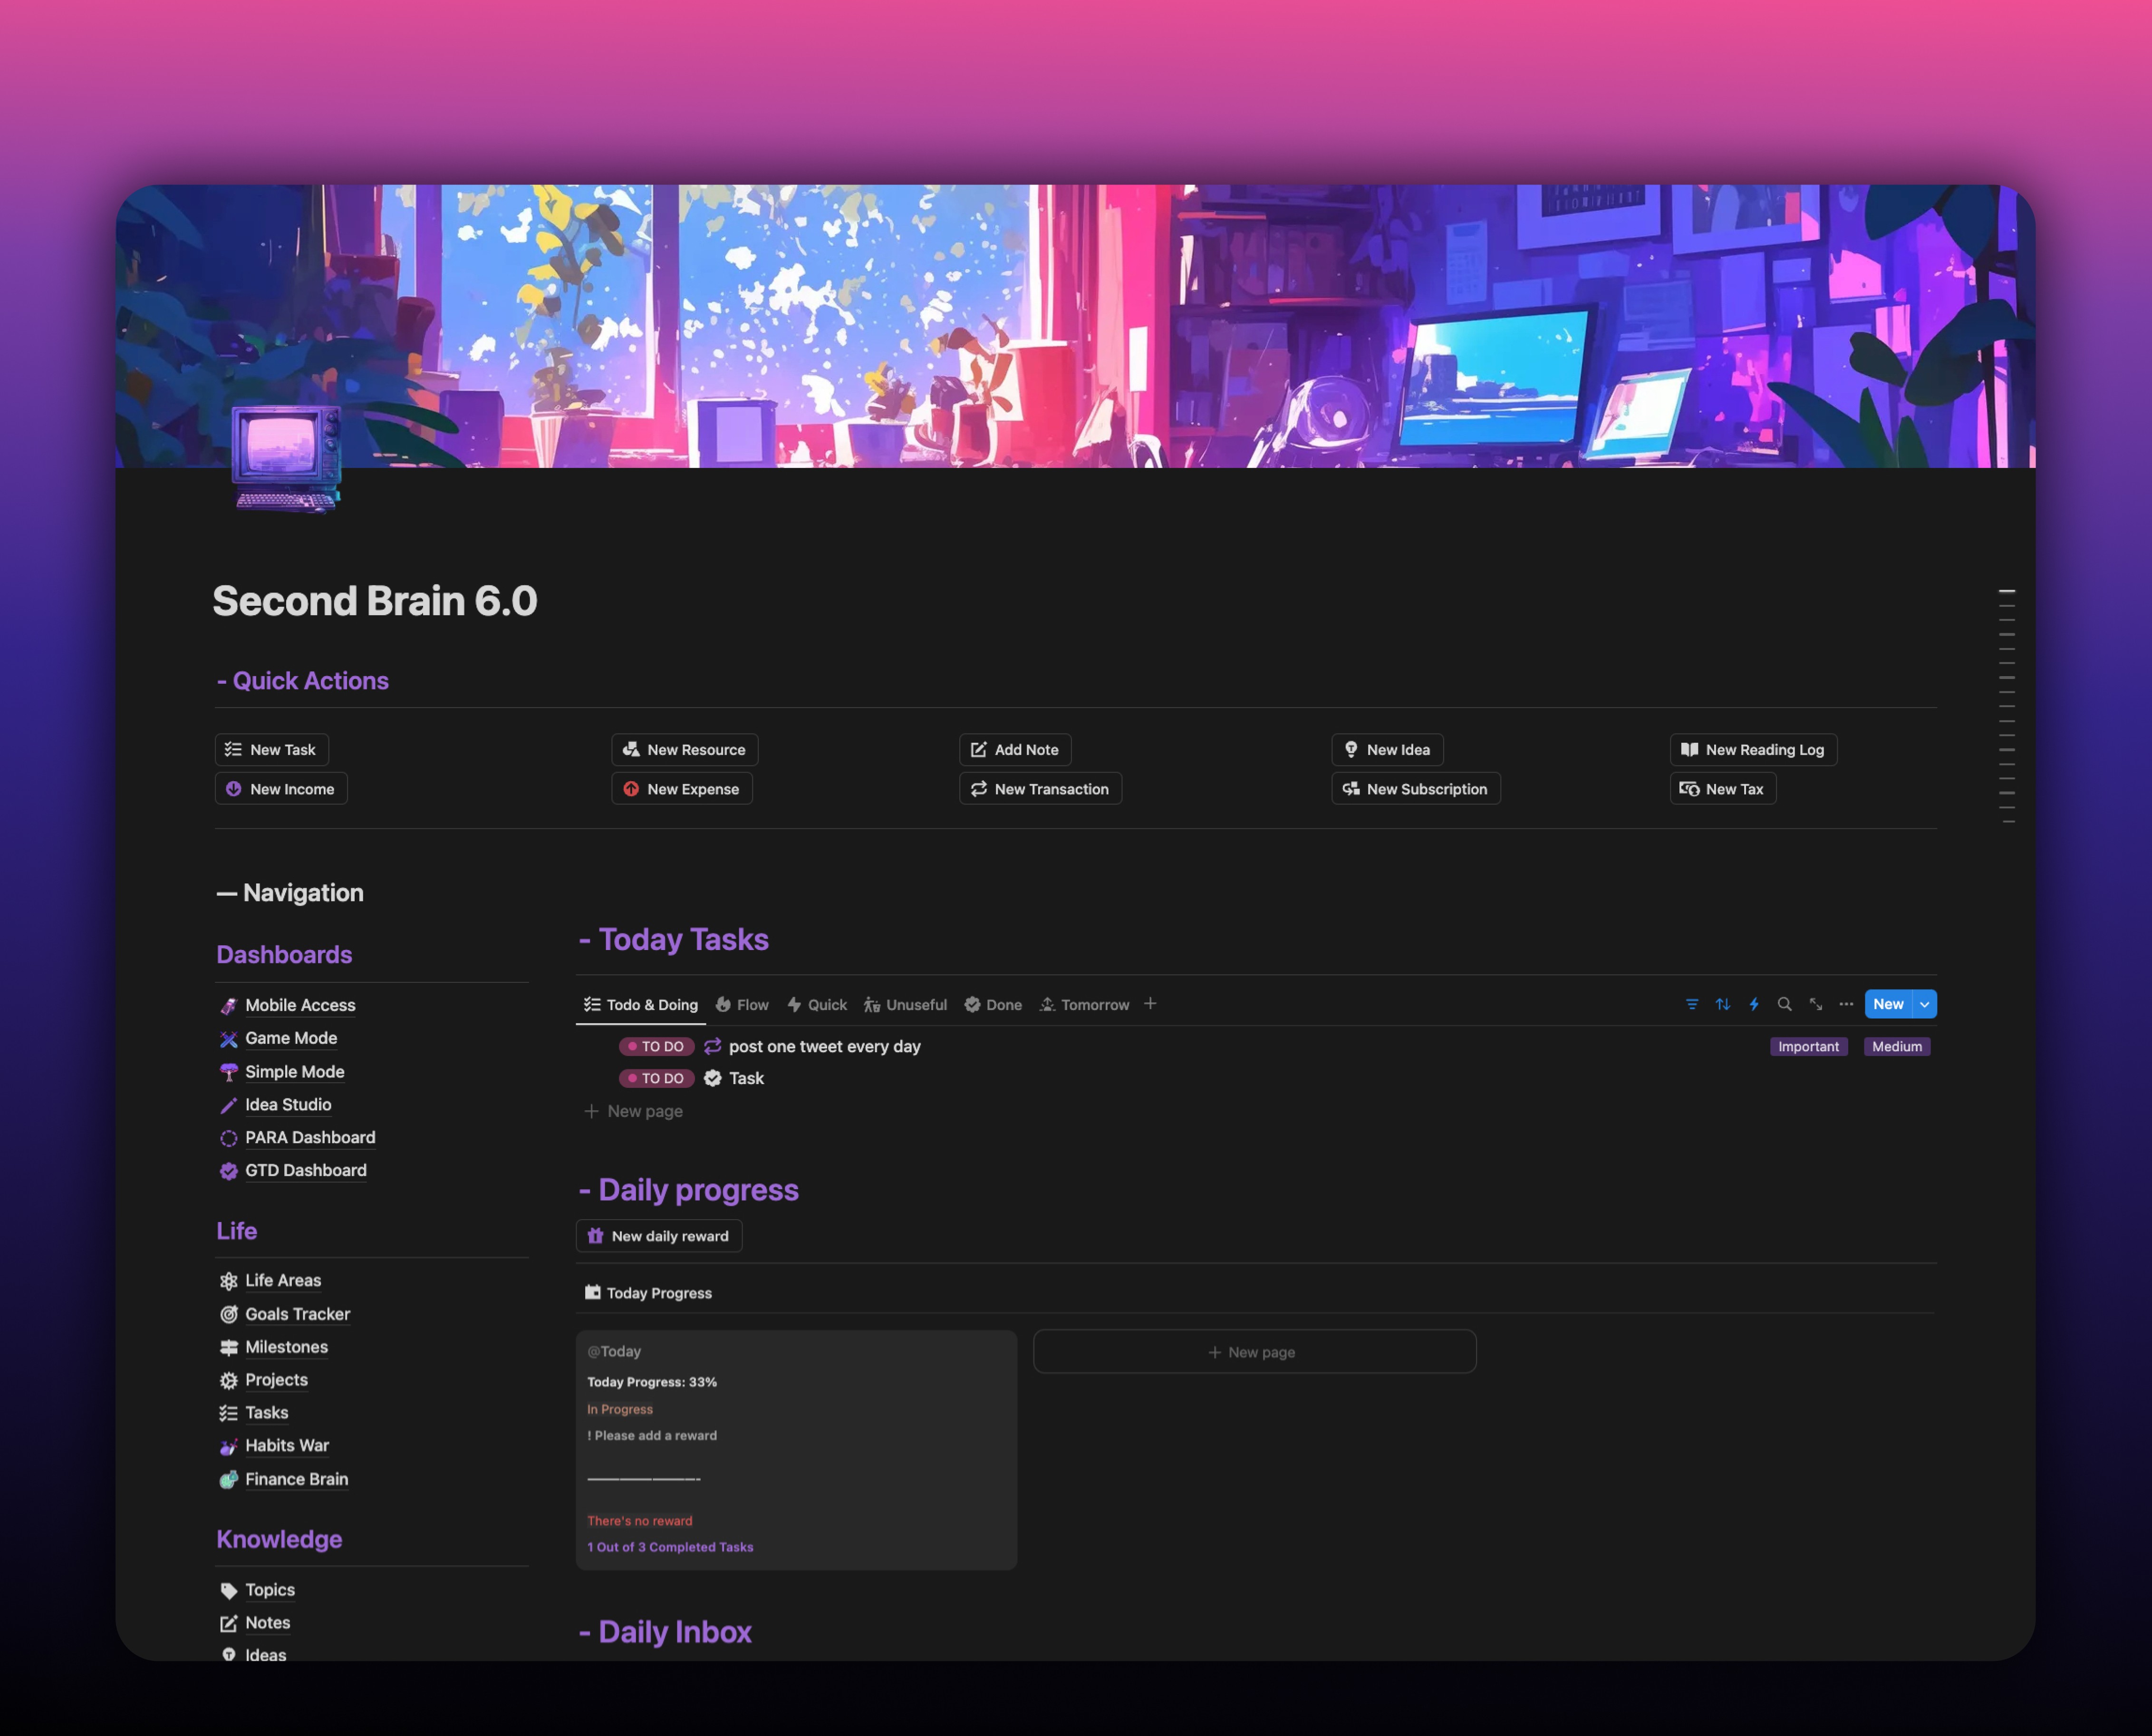Viewport: 2152px width, 1736px height.
Task: Click the Simple Mode mushroom icon
Action: (x=229, y=1072)
